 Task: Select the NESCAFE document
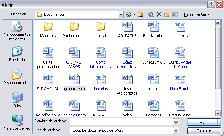[101, 109]
